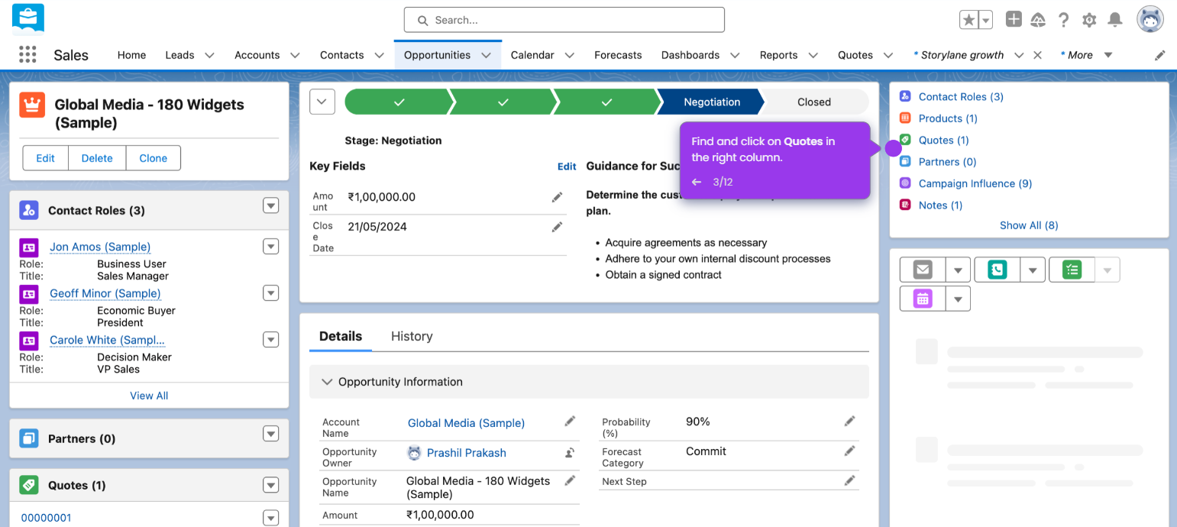Click the global Search field
Viewport: 1177px width, 527px height.
point(563,19)
